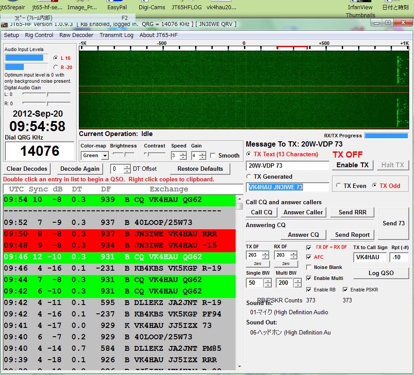This screenshot has width=414, height=375.
Task: Enable the Smooth checkbox
Action: coord(213,155)
